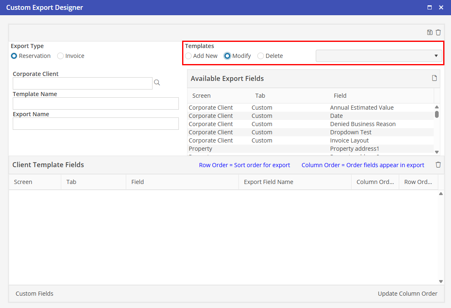Click the Corporate Client search magnifier icon
This screenshot has width=451, height=308.
tap(157, 83)
